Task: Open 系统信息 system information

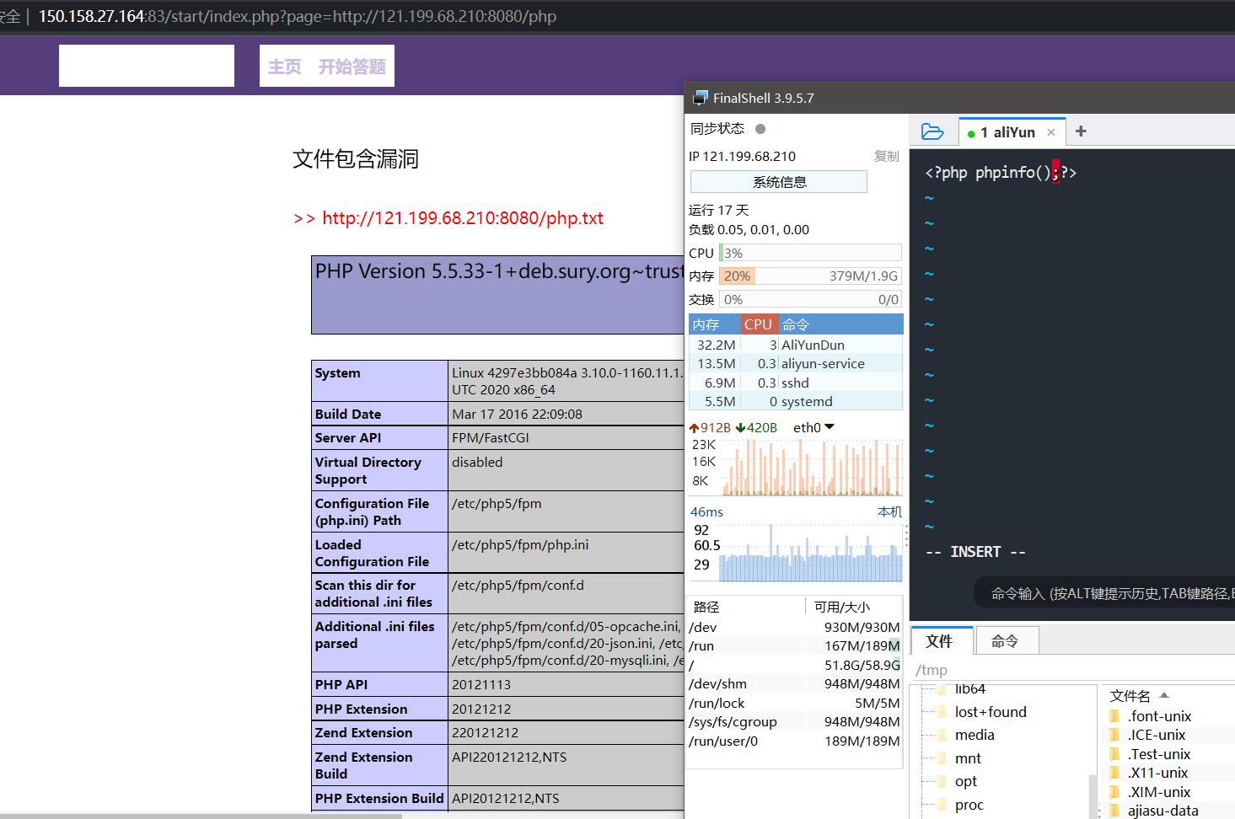Action: [x=779, y=182]
